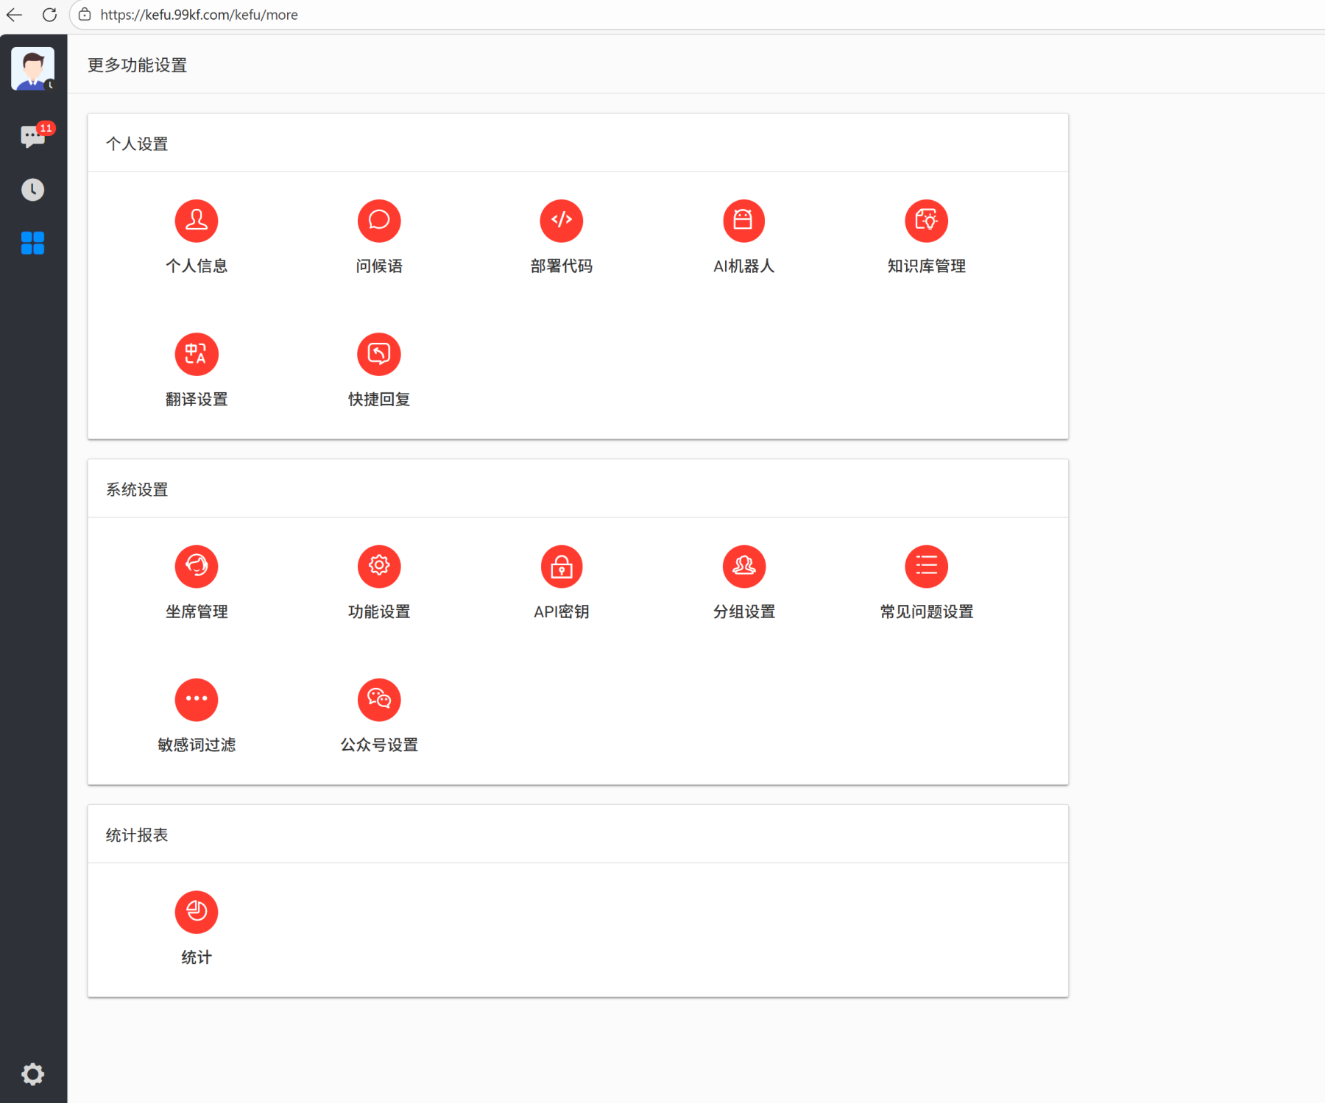Open the history clock icon in sidebar
This screenshot has height=1103, width=1325.
(32, 190)
